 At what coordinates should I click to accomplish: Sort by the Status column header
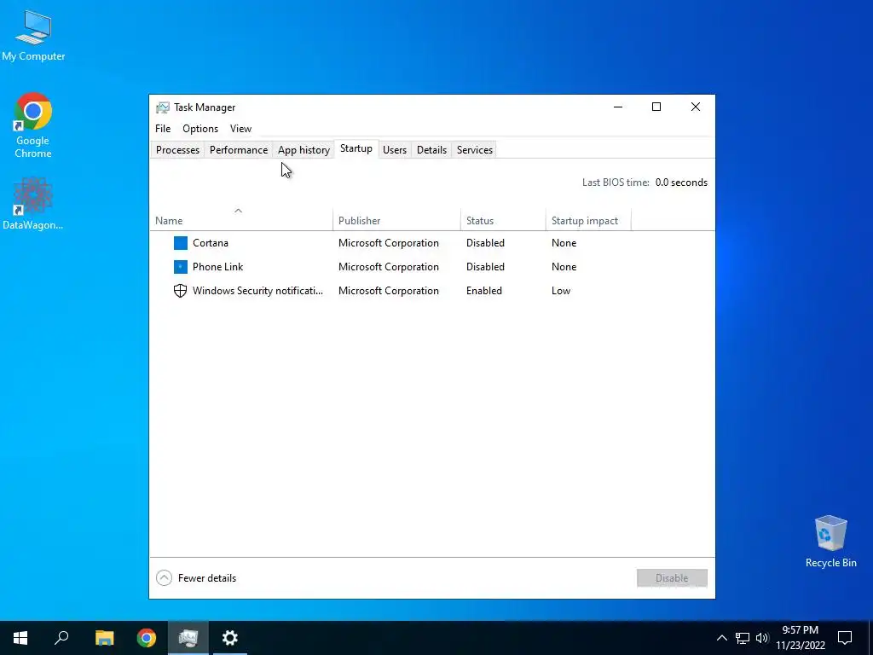503,220
